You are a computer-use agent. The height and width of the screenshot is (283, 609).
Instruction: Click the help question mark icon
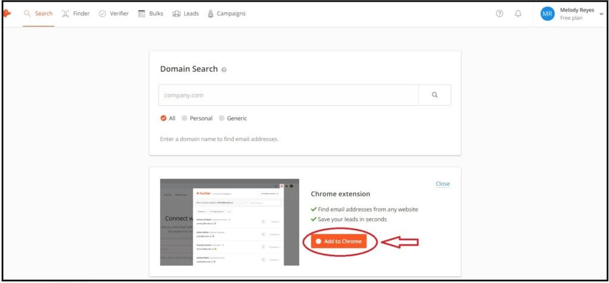point(500,14)
